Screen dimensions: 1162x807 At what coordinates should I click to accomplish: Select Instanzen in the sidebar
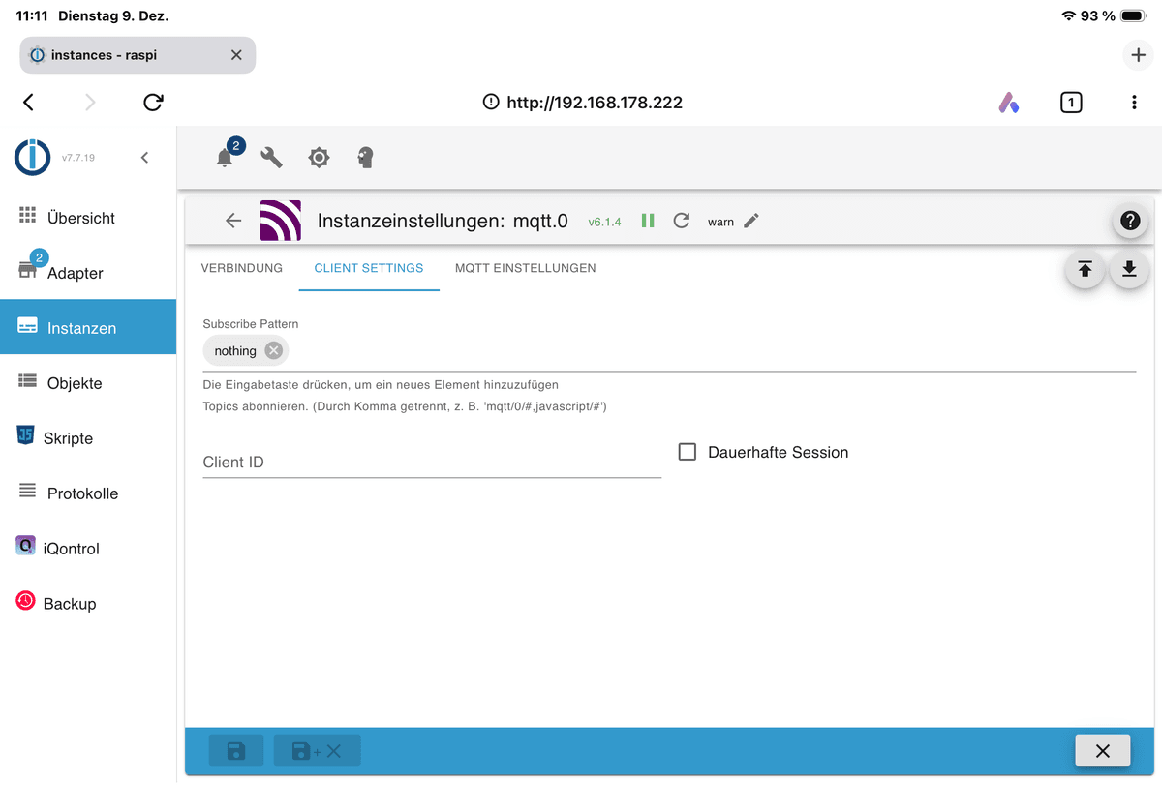pos(88,328)
